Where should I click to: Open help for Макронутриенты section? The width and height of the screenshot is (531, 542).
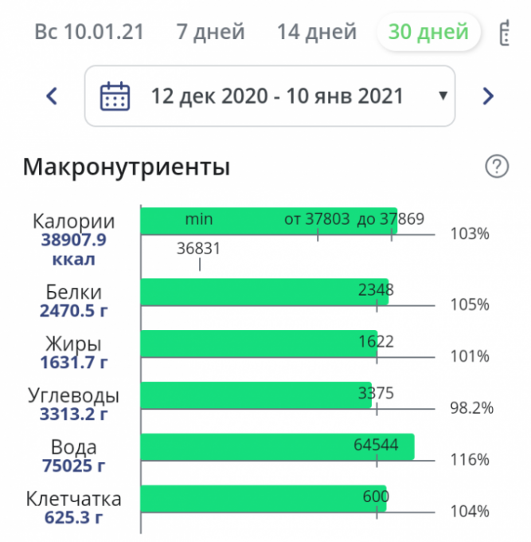tap(497, 167)
